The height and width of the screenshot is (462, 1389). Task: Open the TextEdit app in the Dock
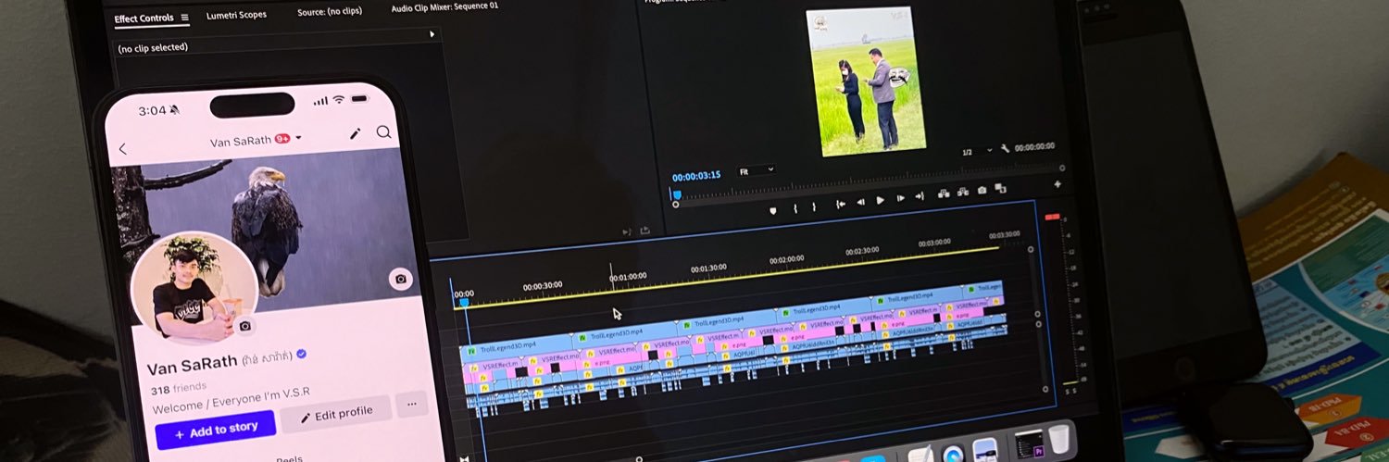click(920, 456)
